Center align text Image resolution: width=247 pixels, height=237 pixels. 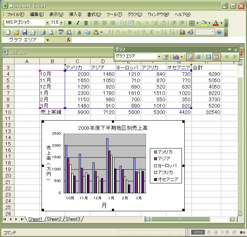tap(104, 23)
